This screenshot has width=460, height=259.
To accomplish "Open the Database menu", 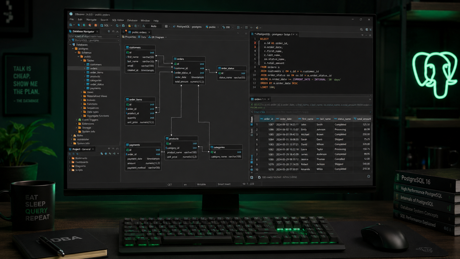I will coord(132,20).
